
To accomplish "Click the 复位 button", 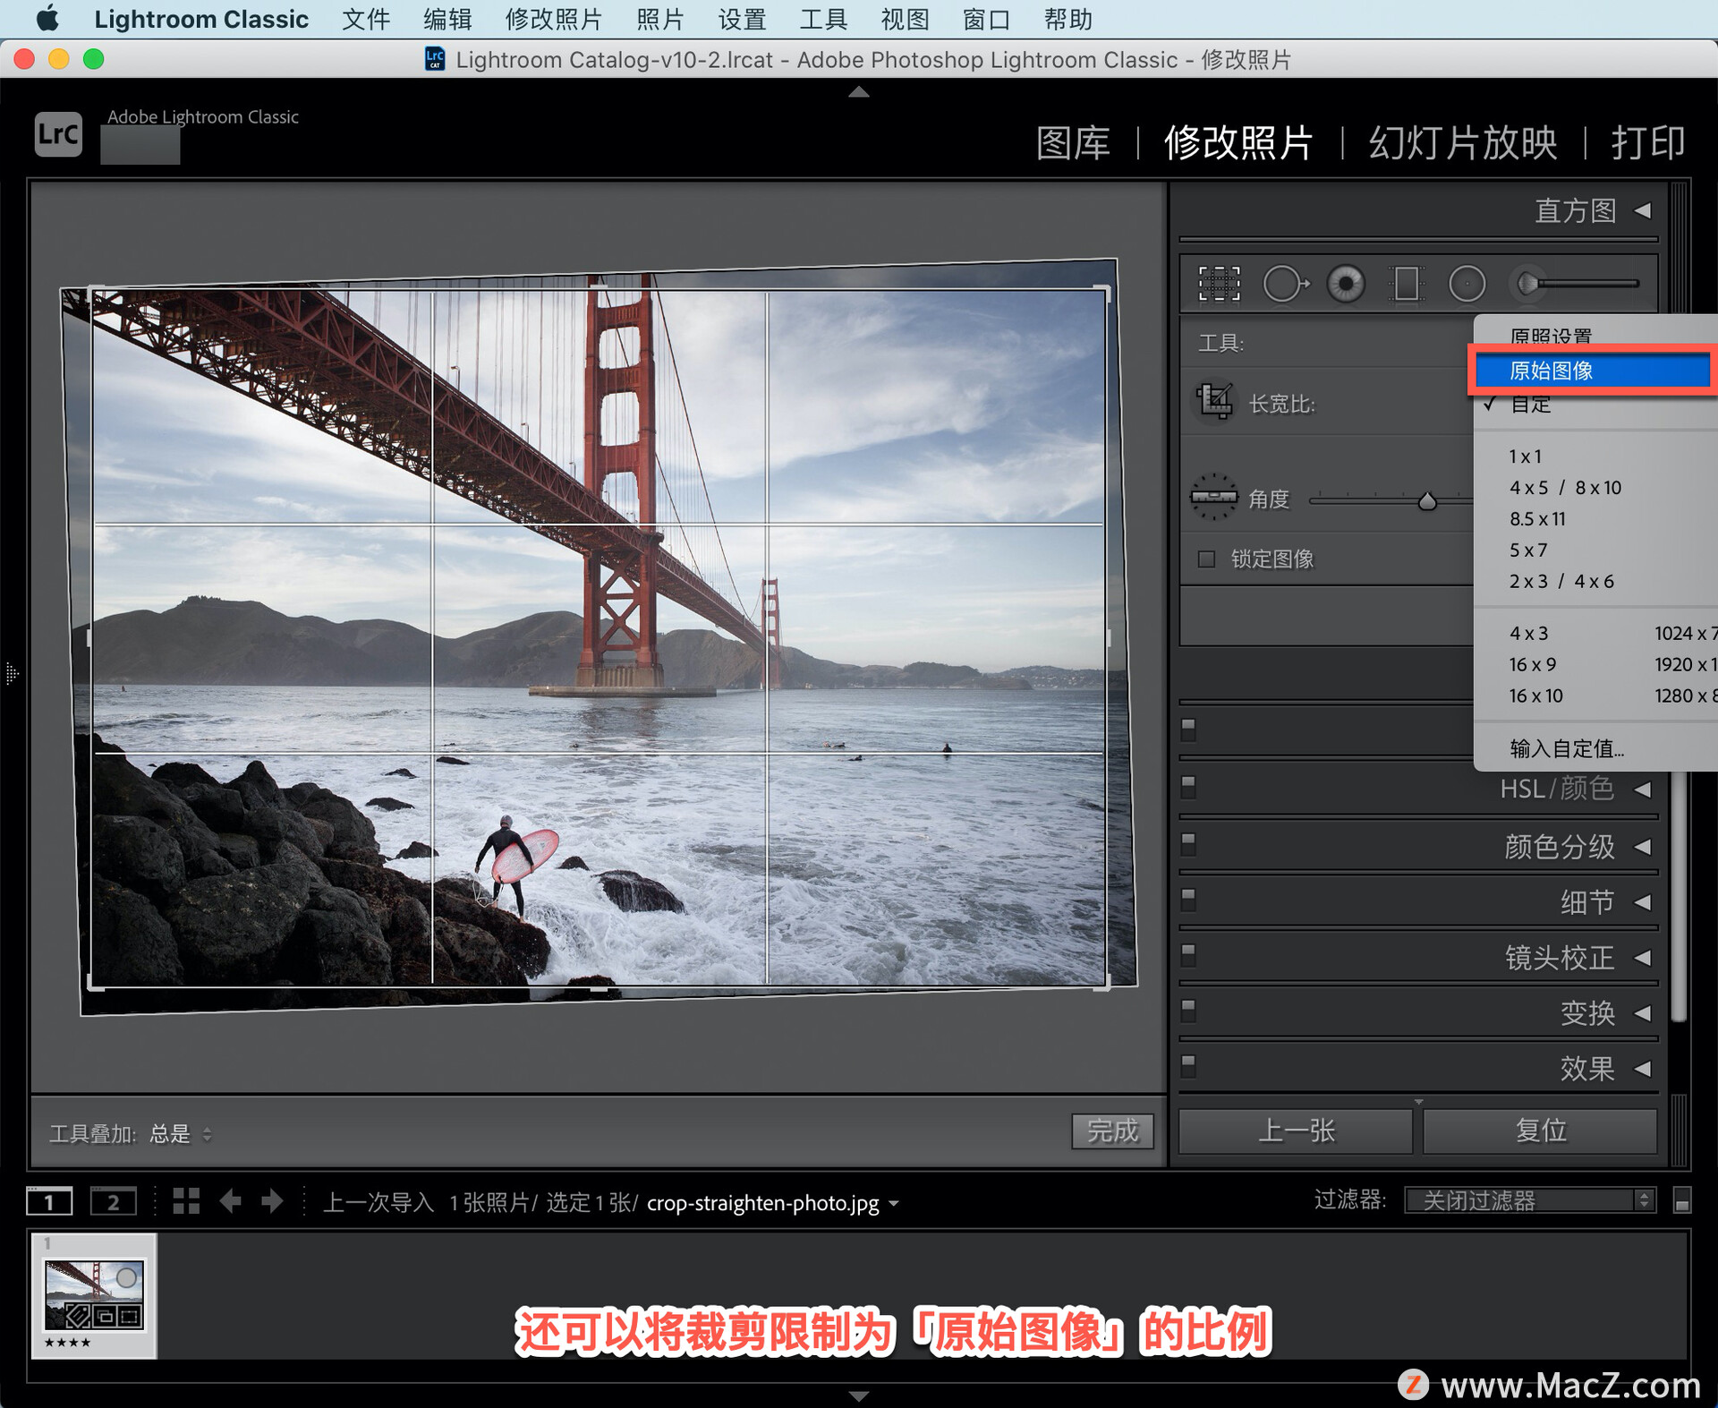I will click(x=1540, y=1131).
